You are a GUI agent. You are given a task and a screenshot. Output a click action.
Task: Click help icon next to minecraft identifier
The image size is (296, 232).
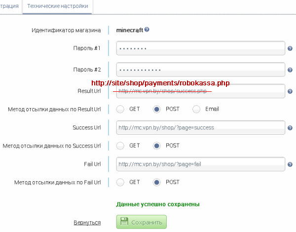pyautogui.click(x=147, y=30)
